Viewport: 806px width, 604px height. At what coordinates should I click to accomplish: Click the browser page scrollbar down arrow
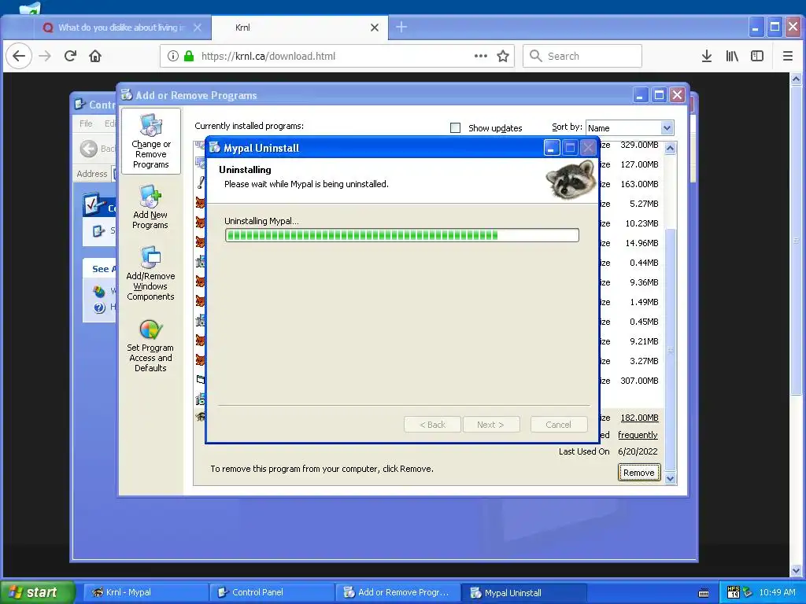796,571
